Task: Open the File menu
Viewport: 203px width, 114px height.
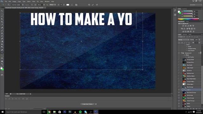Action: tap(6, 1)
